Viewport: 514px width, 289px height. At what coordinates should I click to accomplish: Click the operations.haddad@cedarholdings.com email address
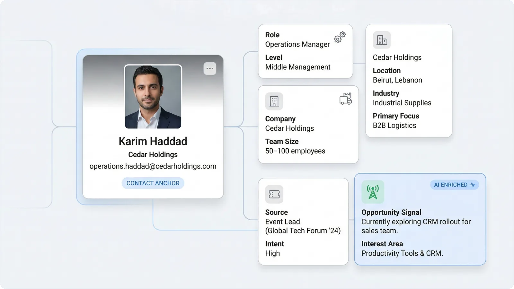point(153,166)
